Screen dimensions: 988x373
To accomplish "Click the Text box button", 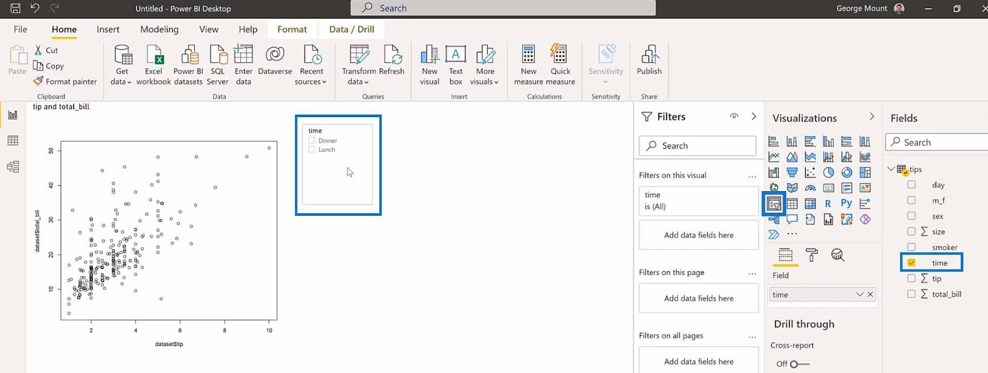I will point(456,65).
